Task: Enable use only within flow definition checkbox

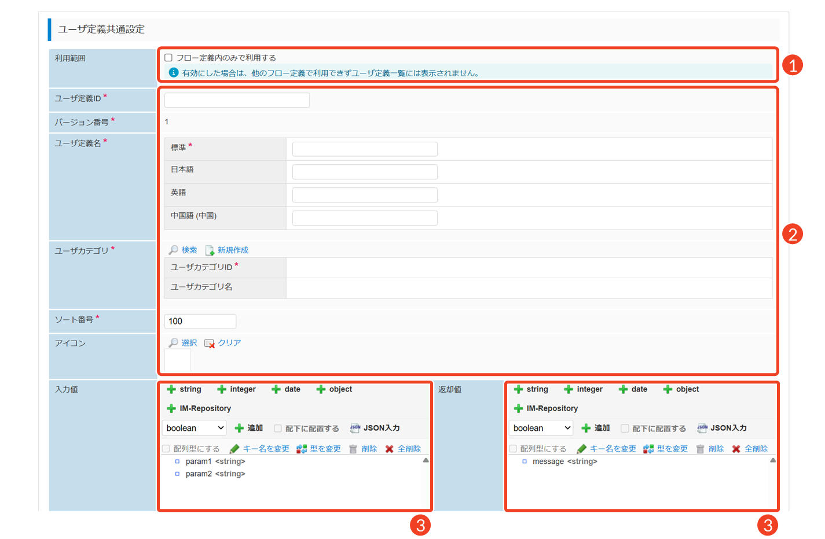Action: pyautogui.click(x=168, y=58)
